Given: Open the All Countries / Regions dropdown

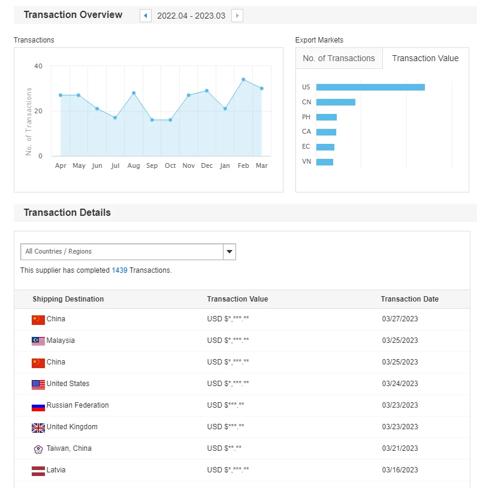Looking at the screenshot, I should [122, 252].
